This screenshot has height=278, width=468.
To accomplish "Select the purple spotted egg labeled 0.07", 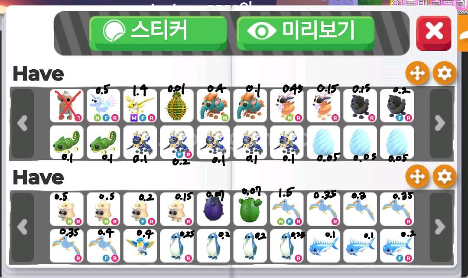I will click(213, 209).
